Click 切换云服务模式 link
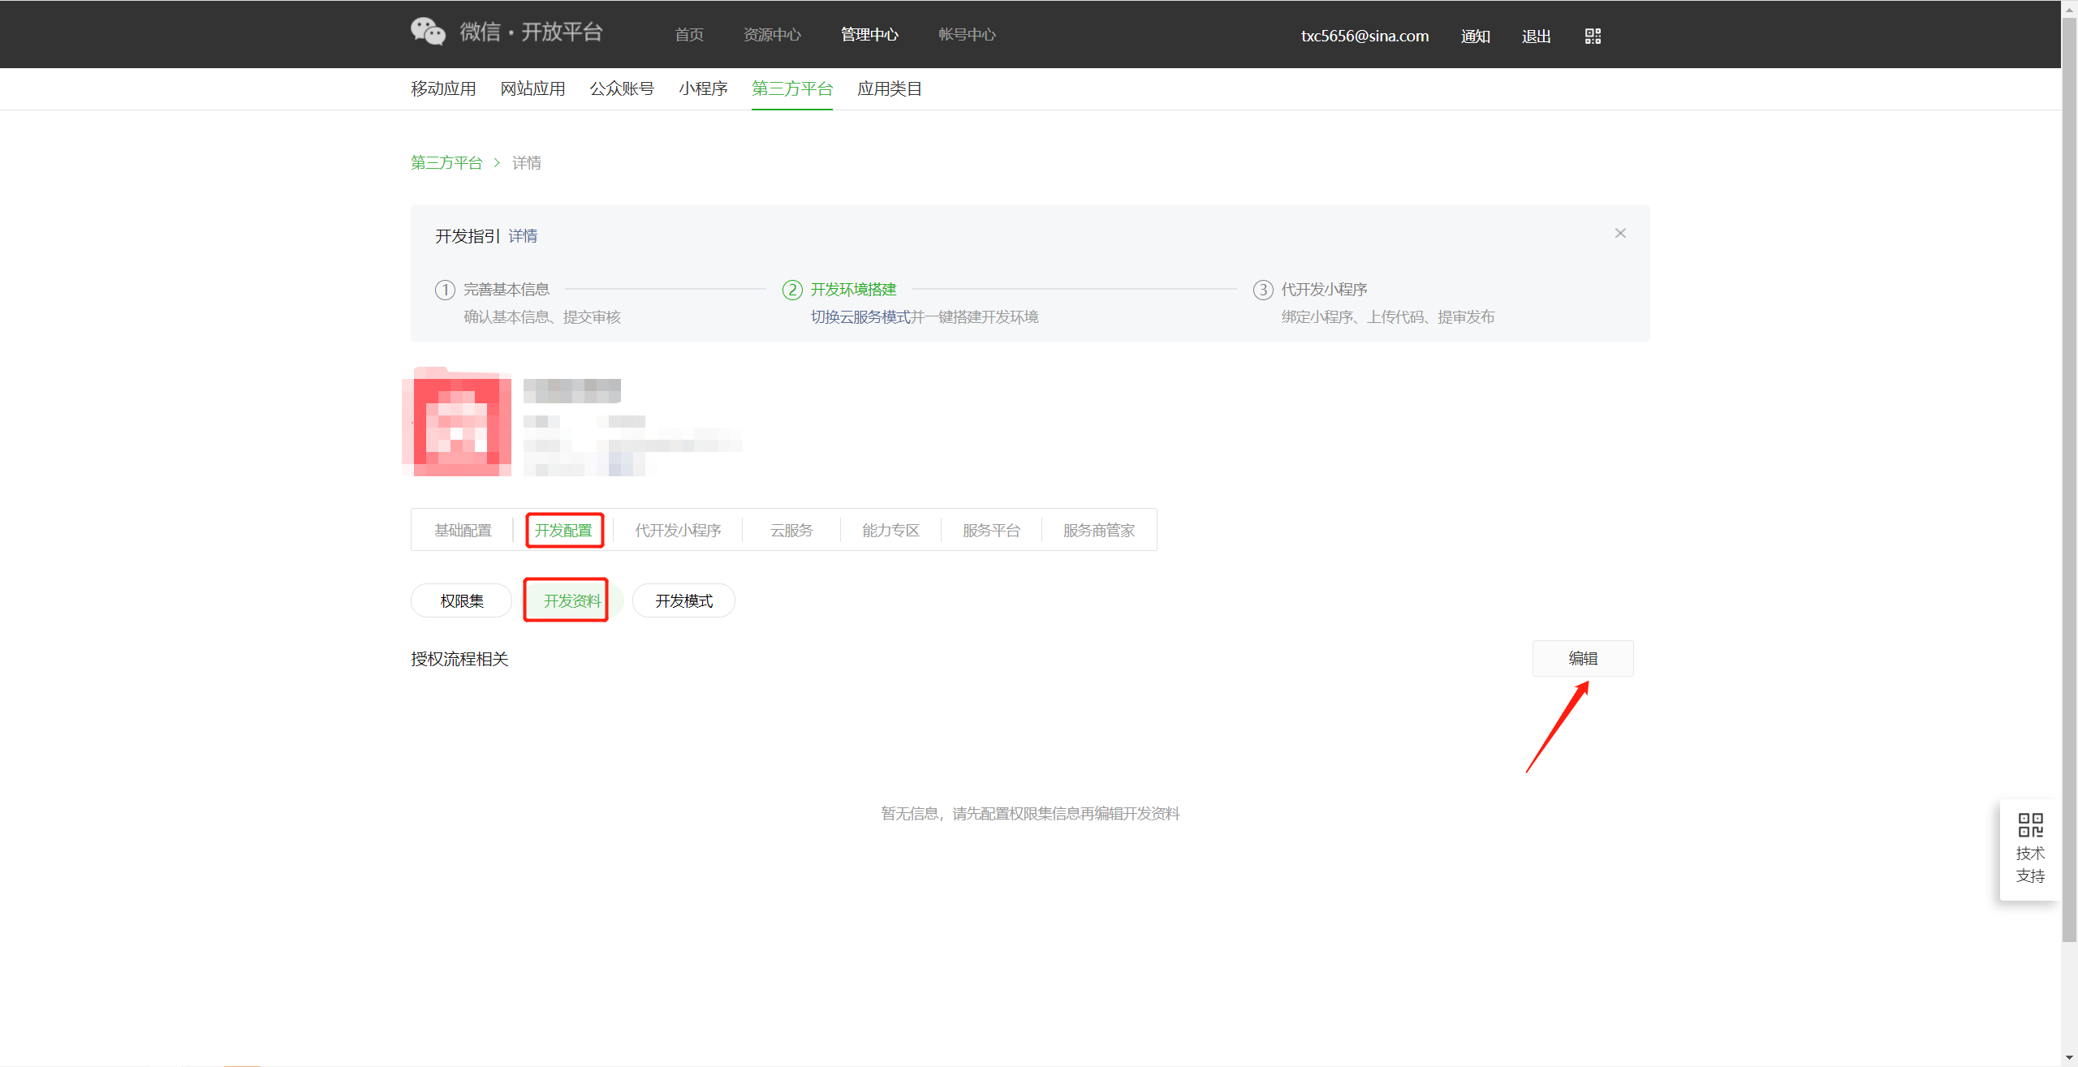 pyautogui.click(x=860, y=317)
